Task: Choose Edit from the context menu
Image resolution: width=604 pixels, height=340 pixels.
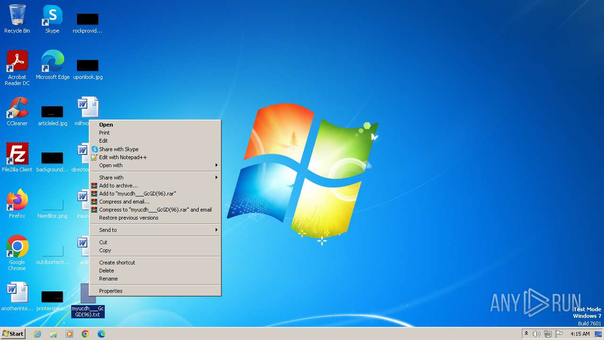Action: pyautogui.click(x=155, y=141)
